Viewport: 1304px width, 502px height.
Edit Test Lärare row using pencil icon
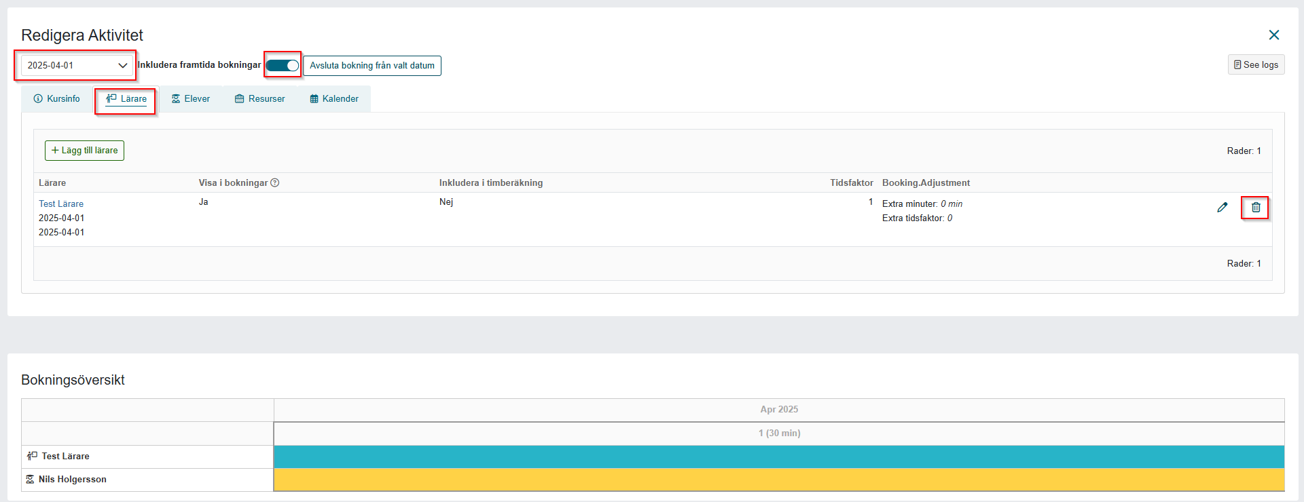pos(1222,208)
